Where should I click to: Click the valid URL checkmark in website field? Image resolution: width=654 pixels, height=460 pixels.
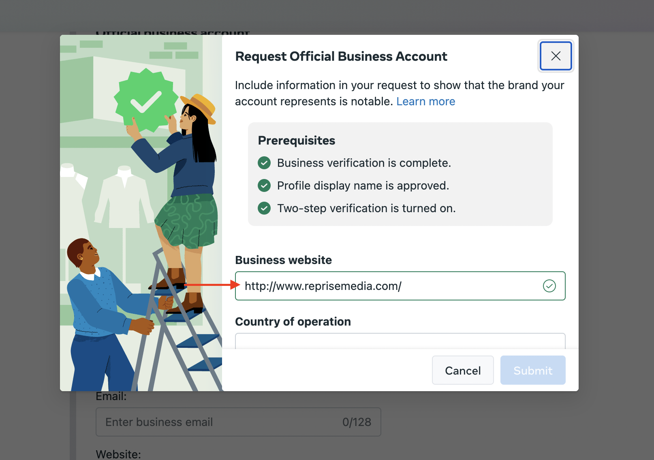[x=549, y=286]
